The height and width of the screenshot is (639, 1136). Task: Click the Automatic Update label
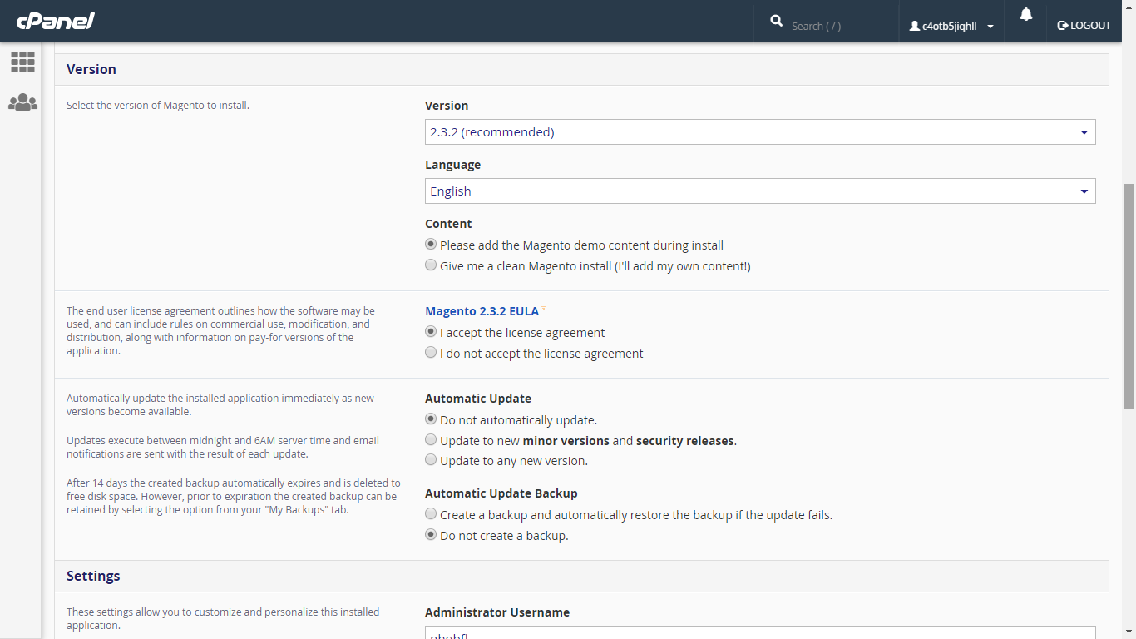[478, 399]
